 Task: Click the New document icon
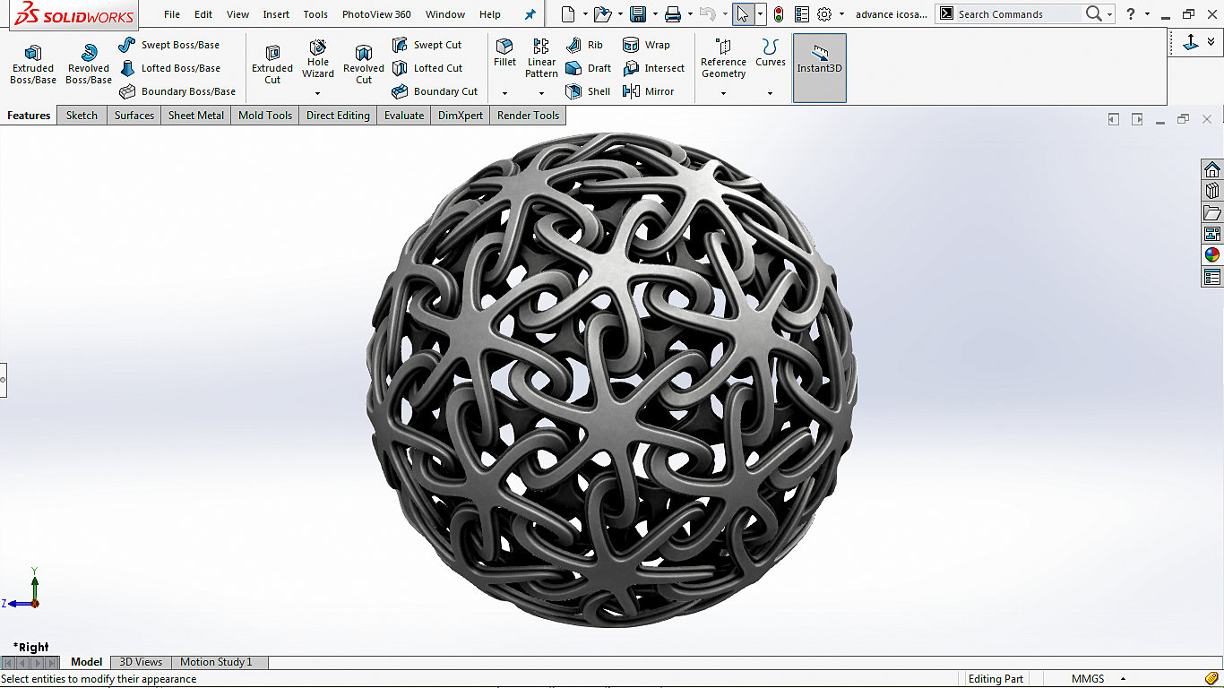pos(567,14)
